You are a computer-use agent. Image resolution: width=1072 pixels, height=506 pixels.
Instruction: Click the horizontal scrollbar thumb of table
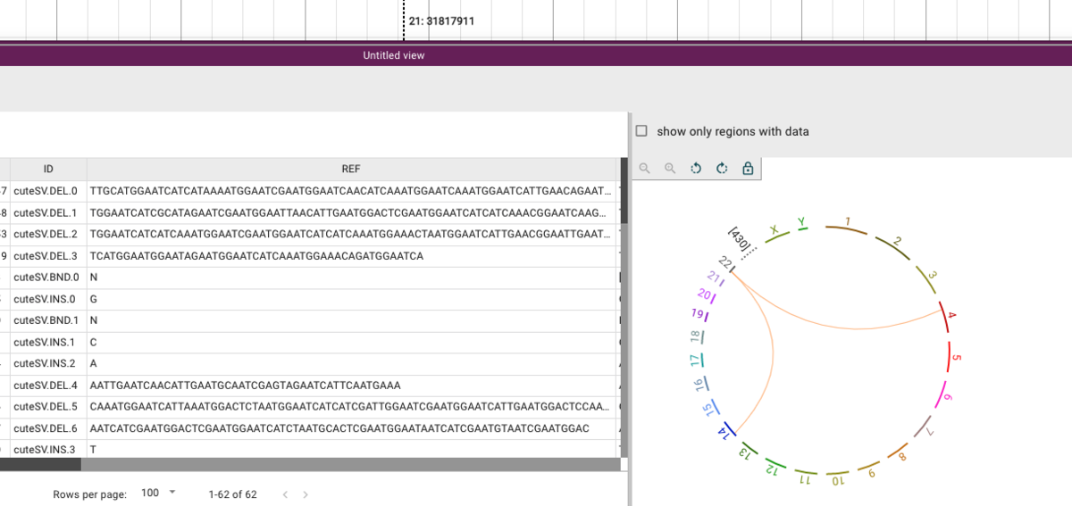click(x=40, y=464)
